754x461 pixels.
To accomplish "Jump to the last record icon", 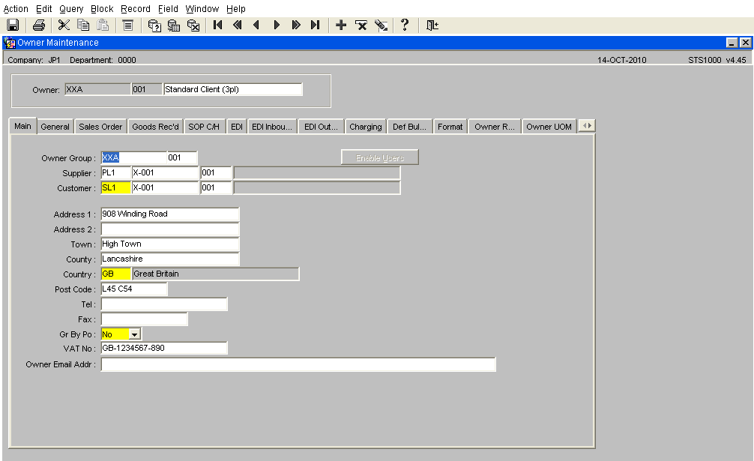I will click(315, 25).
